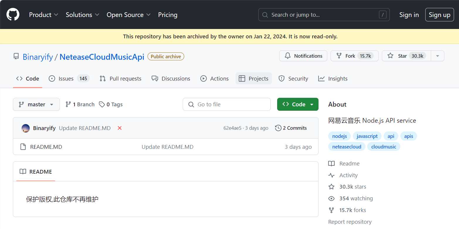Click the GitHub Octocat logo
This screenshot has width=459, height=229.
click(x=13, y=15)
